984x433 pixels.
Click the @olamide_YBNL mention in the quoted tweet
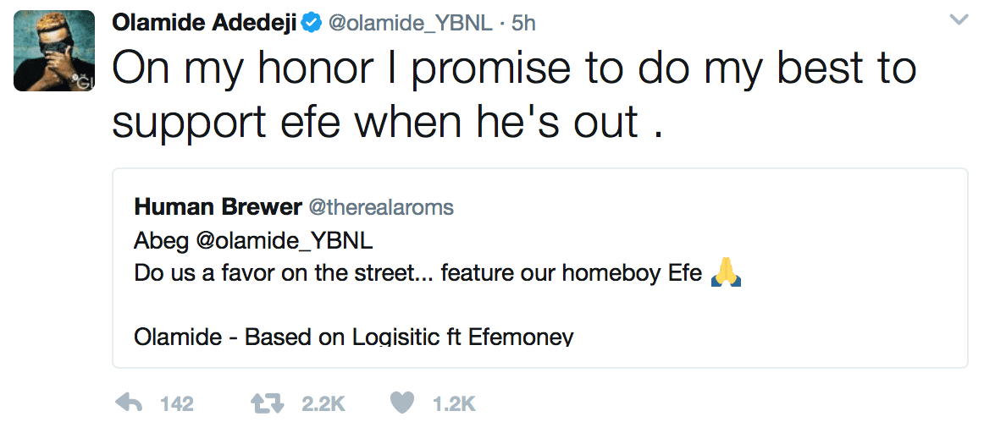(x=285, y=241)
